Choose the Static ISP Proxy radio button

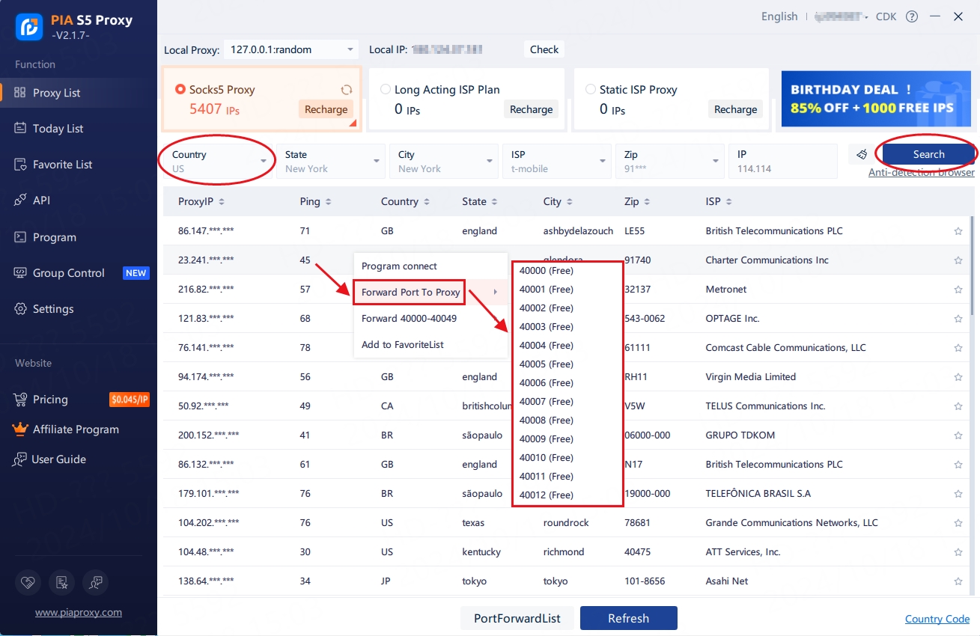click(x=591, y=90)
